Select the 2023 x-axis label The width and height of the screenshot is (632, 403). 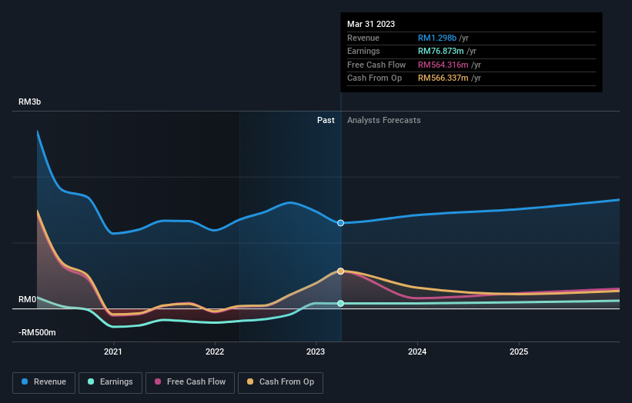(316, 352)
